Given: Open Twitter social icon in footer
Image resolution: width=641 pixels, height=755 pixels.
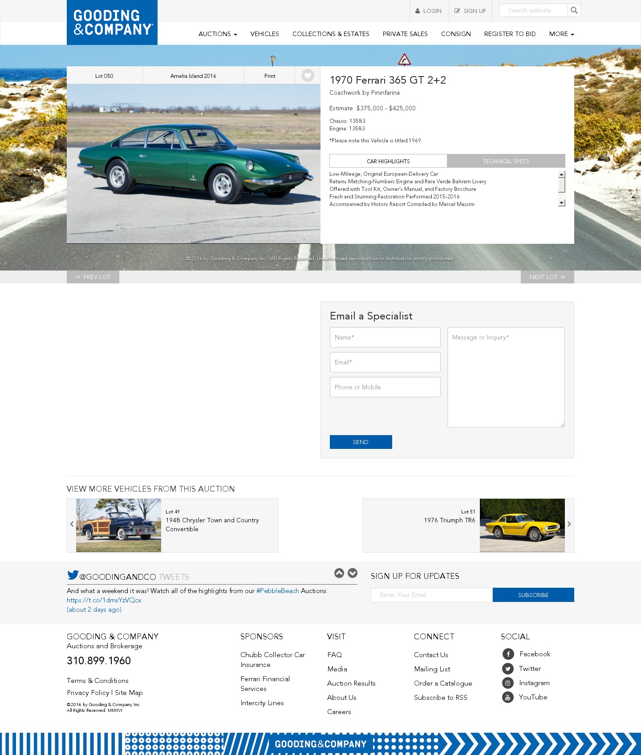Looking at the screenshot, I should pyautogui.click(x=508, y=669).
